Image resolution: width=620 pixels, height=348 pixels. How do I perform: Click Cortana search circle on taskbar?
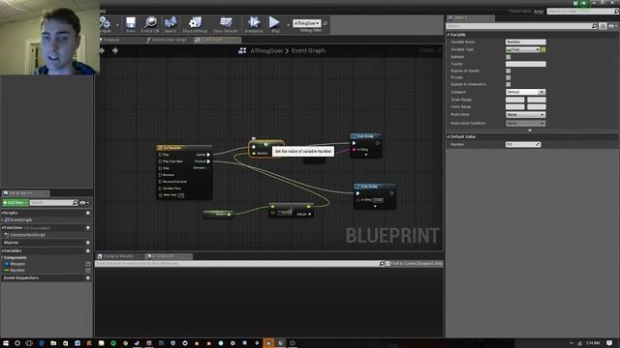17,343
